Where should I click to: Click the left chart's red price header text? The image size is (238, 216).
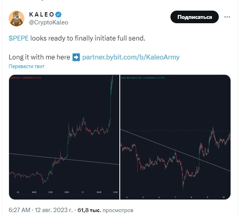[x=26, y=78]
